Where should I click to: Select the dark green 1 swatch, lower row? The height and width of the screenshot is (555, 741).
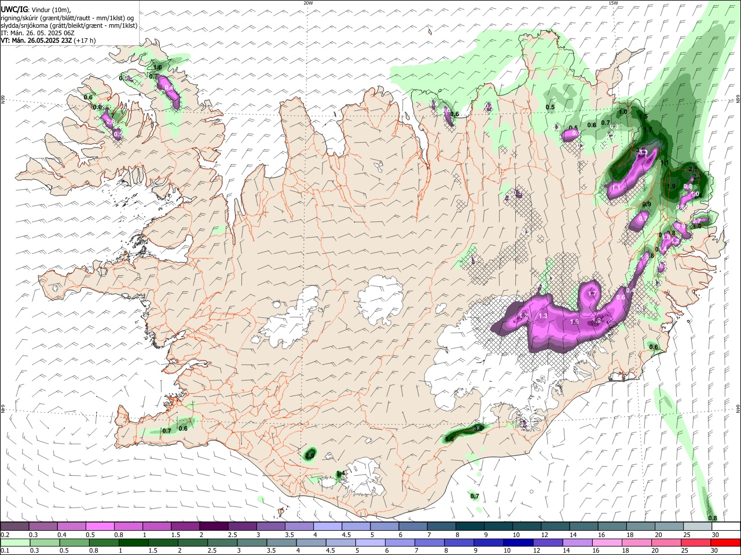[133, 543]
